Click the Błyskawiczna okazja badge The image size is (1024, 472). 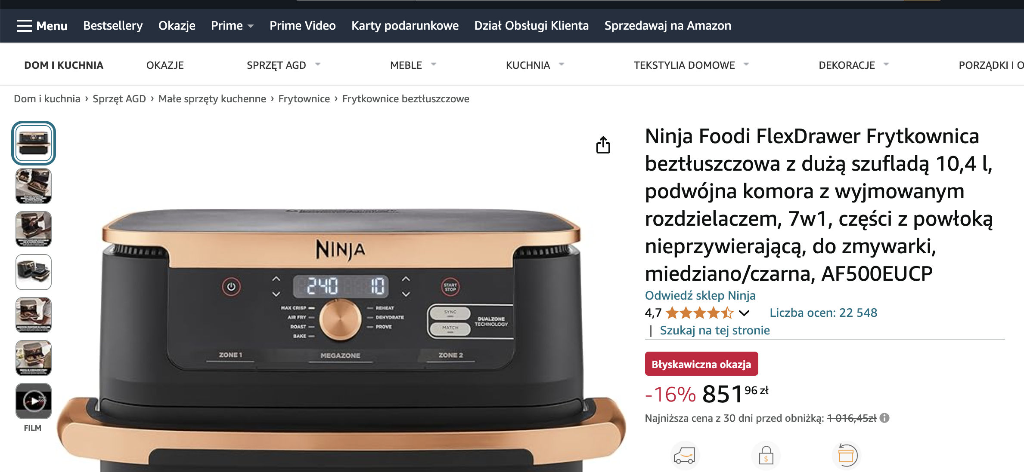(x=701, y=364)
